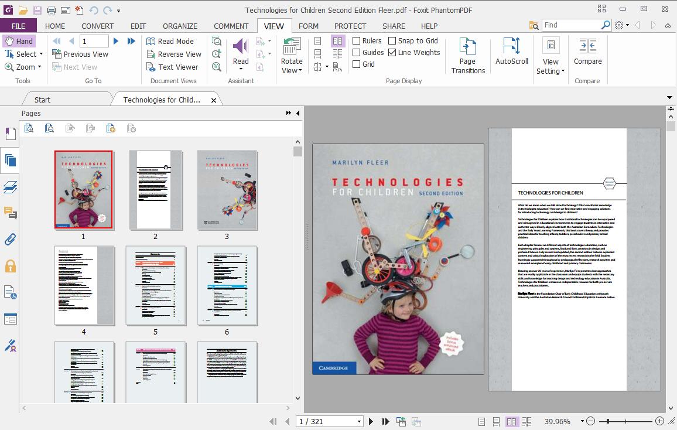Switch to the CONVERT ribbon tab
This screenshot has width=677, height=430.
[x=98, y=26]
